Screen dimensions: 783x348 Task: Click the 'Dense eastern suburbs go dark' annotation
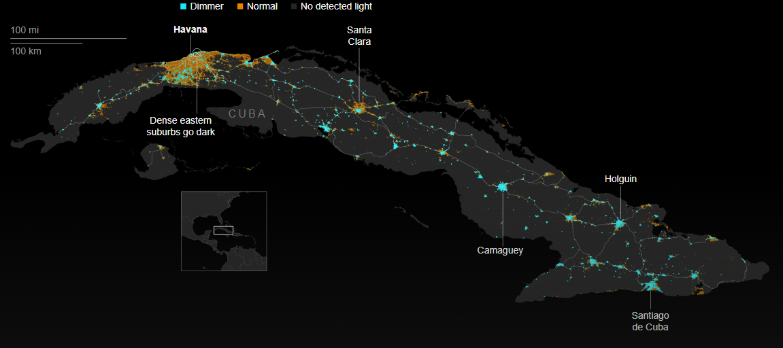tap(181, 126)
